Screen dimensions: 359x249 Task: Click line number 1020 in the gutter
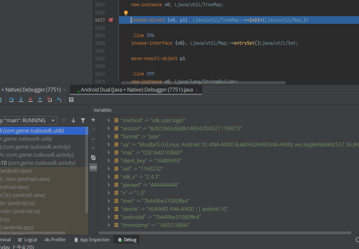point(100,43)
